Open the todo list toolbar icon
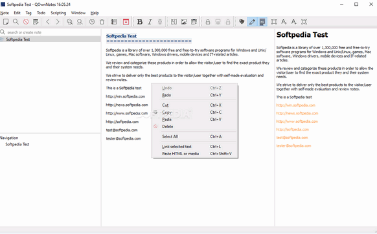377x234 pixels. point(114,22)
